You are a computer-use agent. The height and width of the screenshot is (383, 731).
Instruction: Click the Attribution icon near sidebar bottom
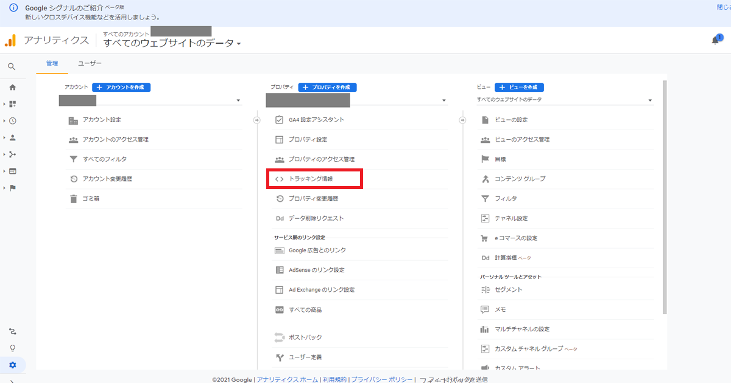[12, 331]
